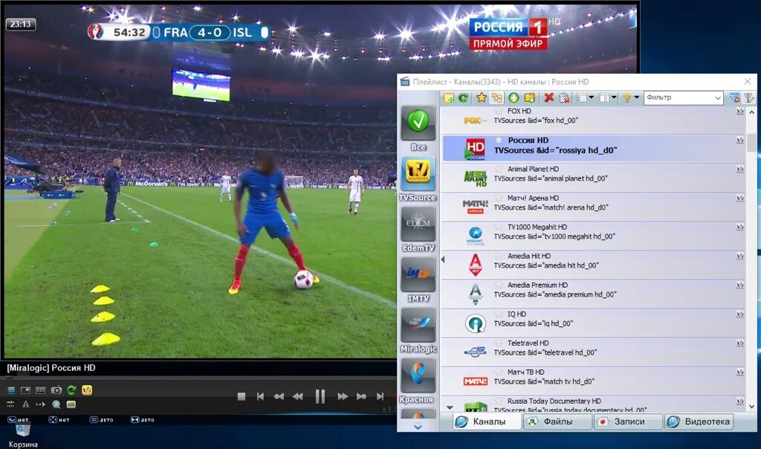Take a screenshot with camera icon
761x449 pixels.
pyautogui.click(x=56, y=390)
